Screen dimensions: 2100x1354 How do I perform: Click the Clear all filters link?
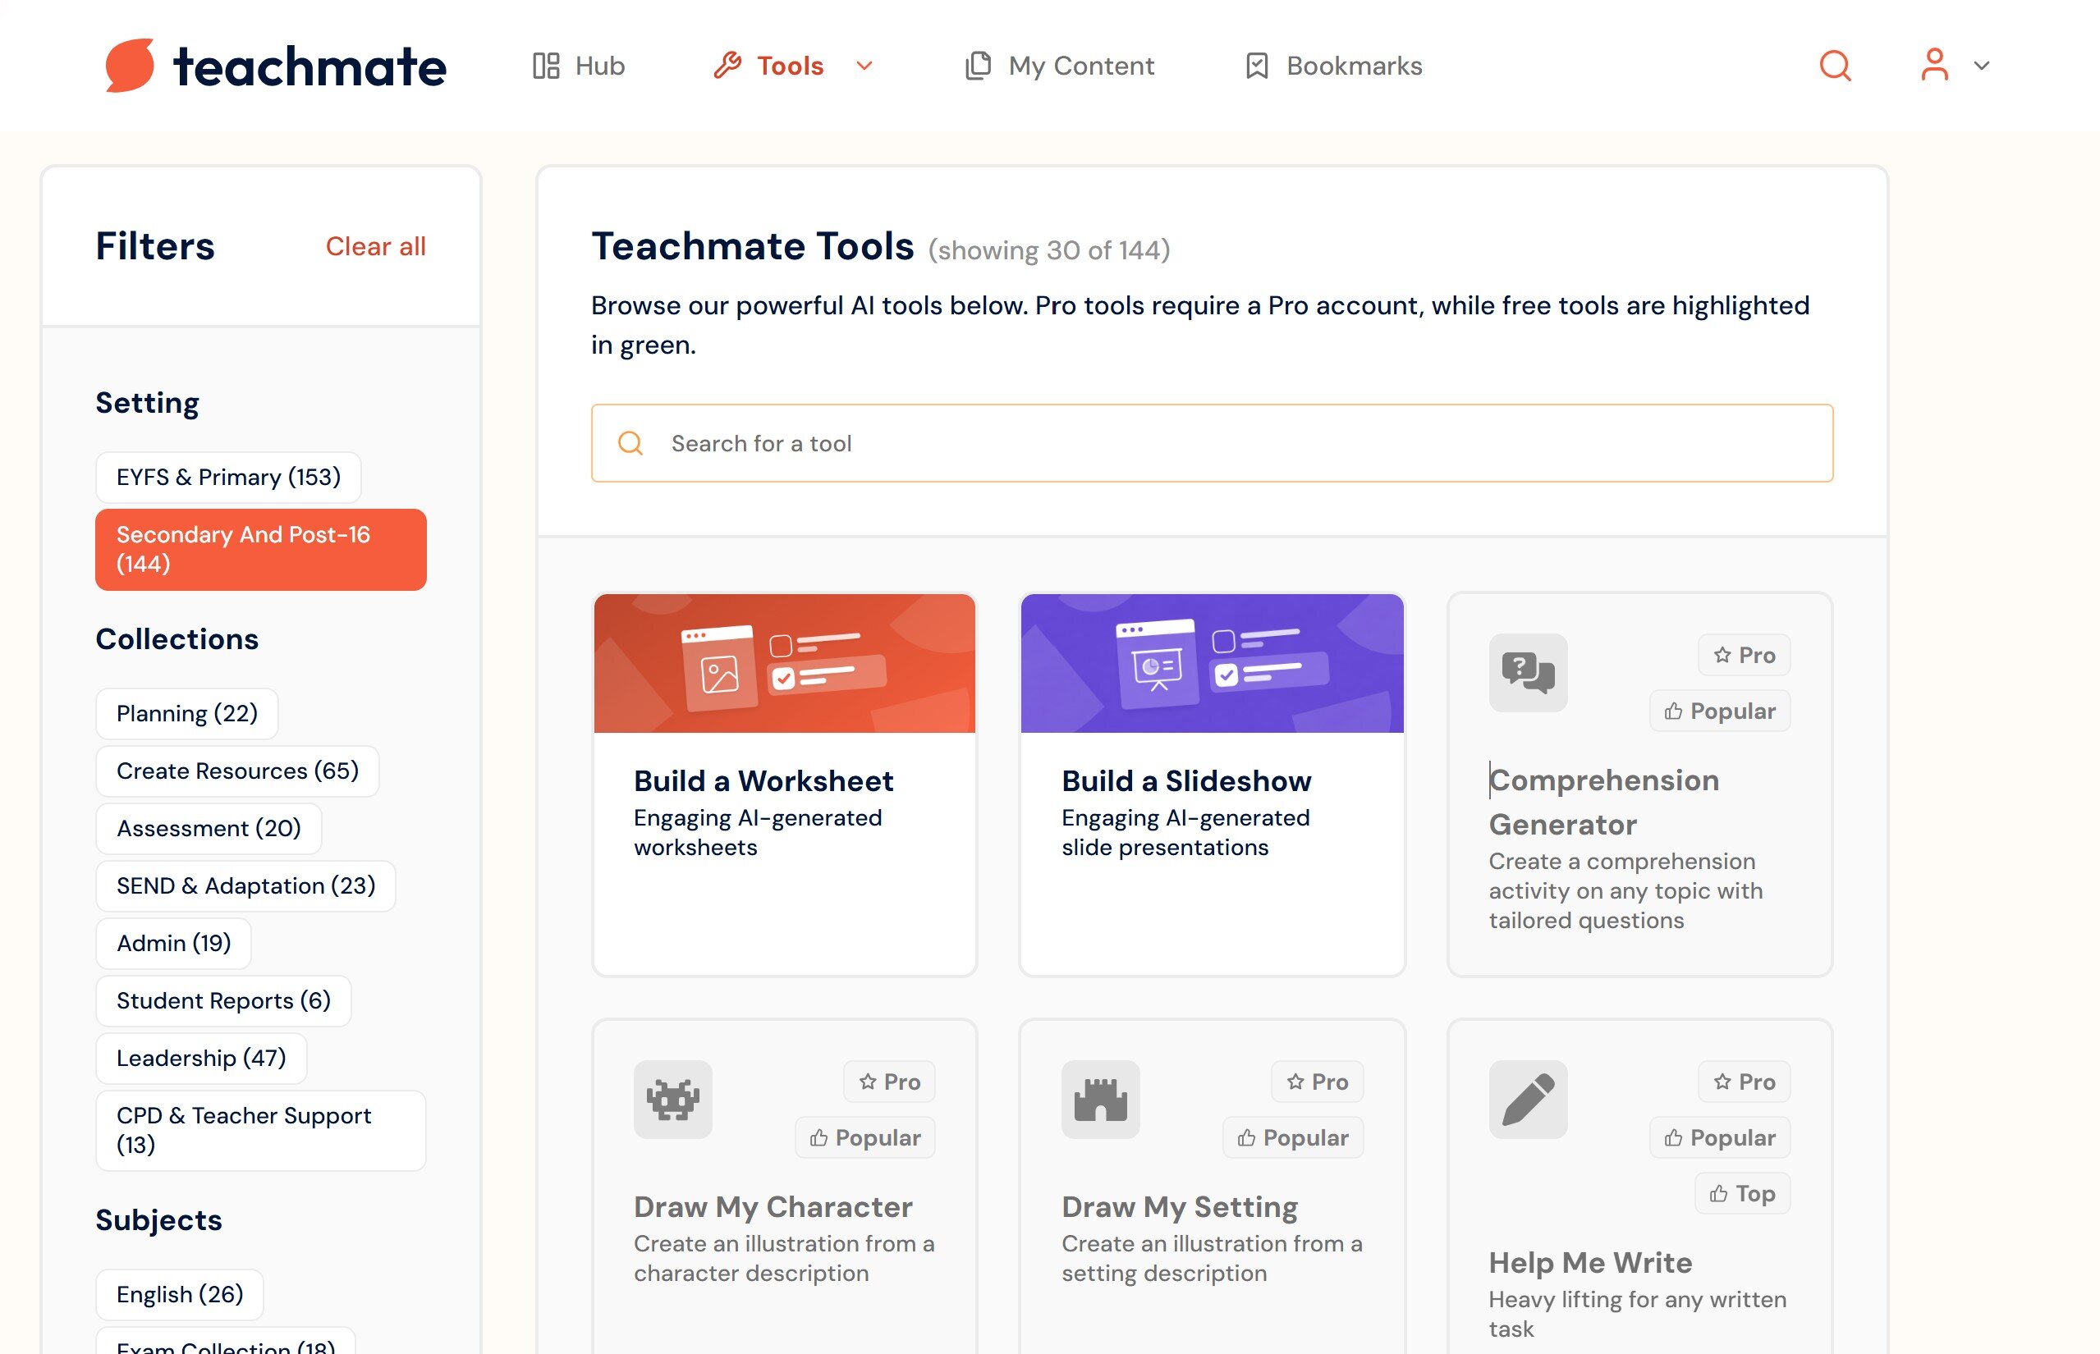[375, 246]
